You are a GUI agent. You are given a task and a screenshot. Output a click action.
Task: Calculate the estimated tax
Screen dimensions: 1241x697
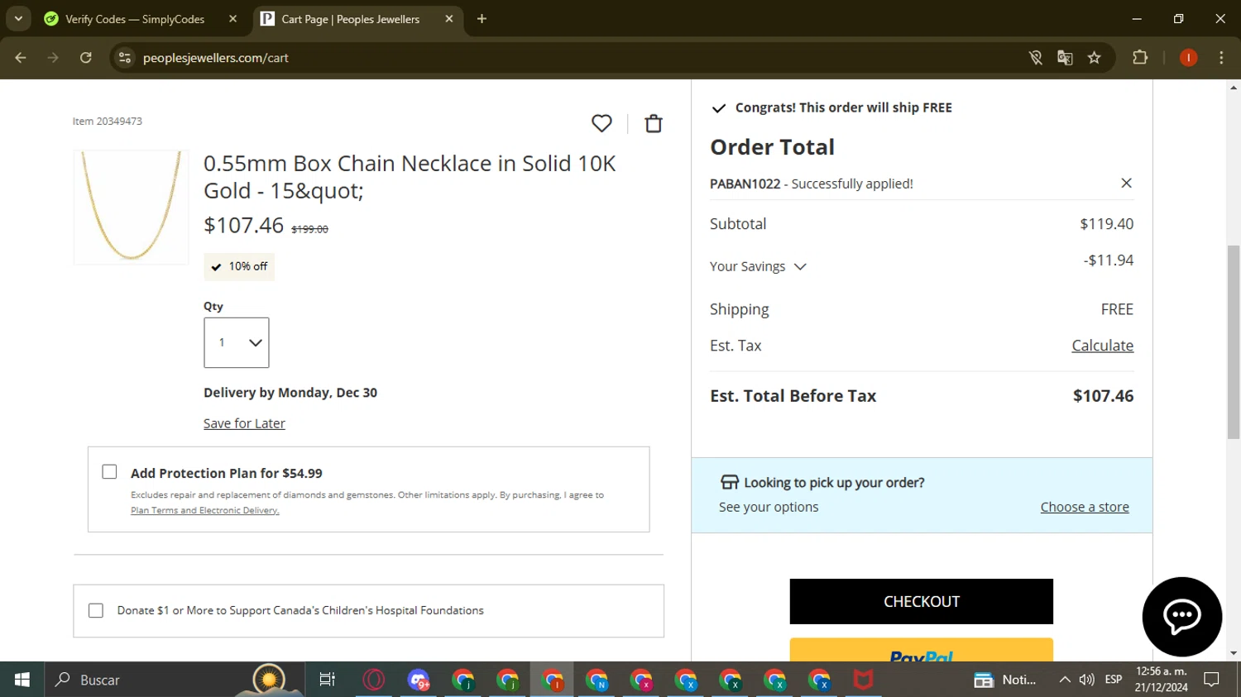[1102, 346]
